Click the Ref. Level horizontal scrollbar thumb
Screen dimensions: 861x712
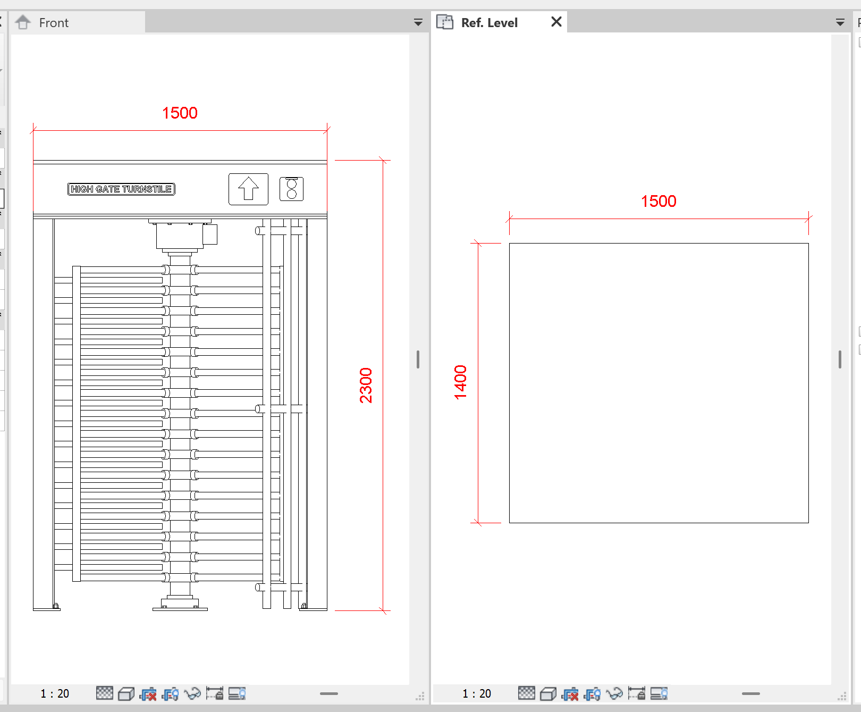(751, 693)
